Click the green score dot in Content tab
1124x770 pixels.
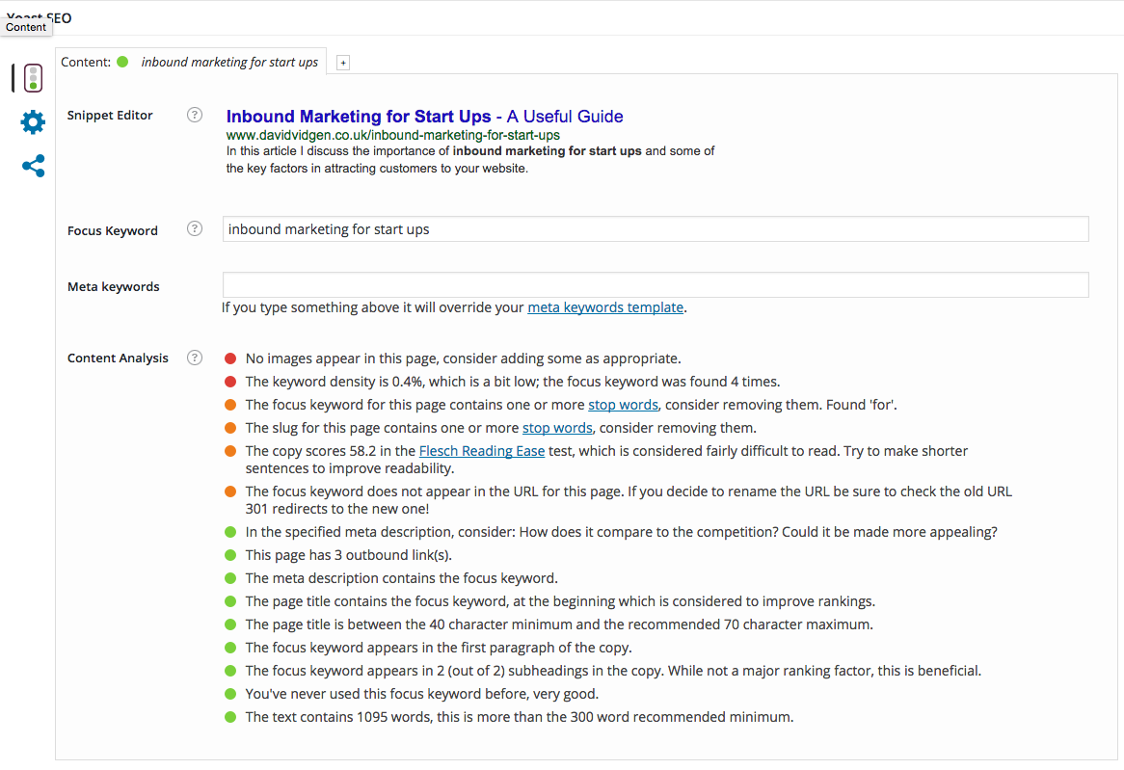tap(122, 62)
